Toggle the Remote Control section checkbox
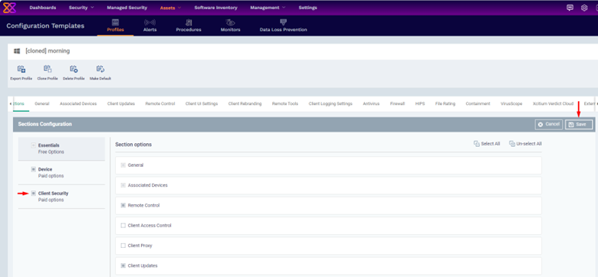 click(123, 206)
